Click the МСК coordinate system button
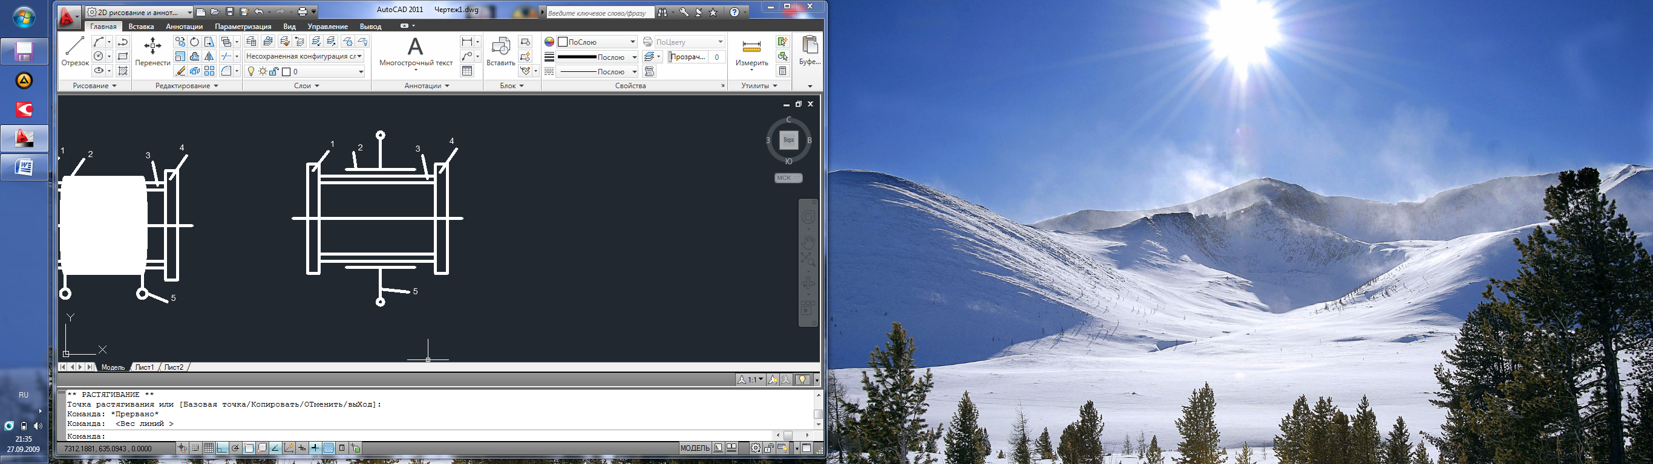Viewport: 1653px width, 464px height. coord(788,178)
